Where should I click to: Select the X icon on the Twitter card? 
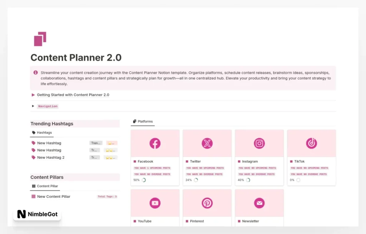tap(207, 143)
